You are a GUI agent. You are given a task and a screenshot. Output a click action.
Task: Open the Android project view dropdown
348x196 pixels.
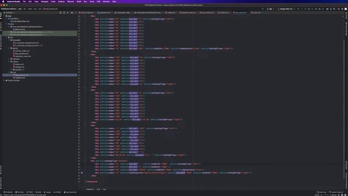click(x=9, y=13)
